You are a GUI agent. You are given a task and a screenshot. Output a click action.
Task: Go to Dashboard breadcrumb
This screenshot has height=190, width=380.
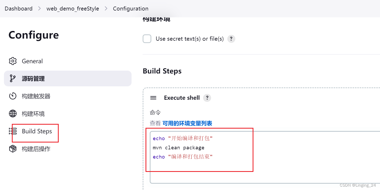tap(19, 9)
